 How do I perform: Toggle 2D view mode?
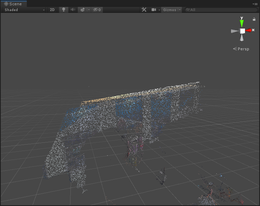tap(52, 10)
